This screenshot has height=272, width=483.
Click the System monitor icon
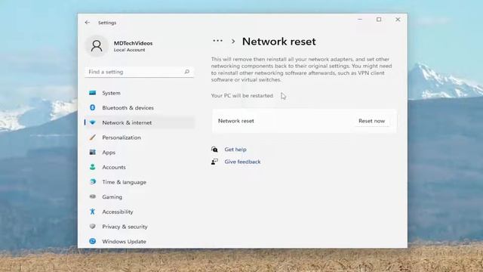[x=92, y=93]
